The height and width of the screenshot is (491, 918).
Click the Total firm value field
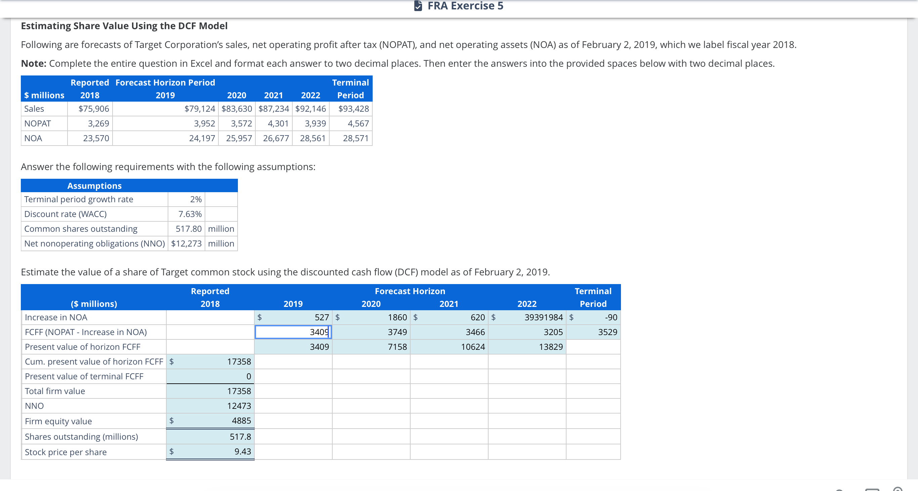[210, 391]
